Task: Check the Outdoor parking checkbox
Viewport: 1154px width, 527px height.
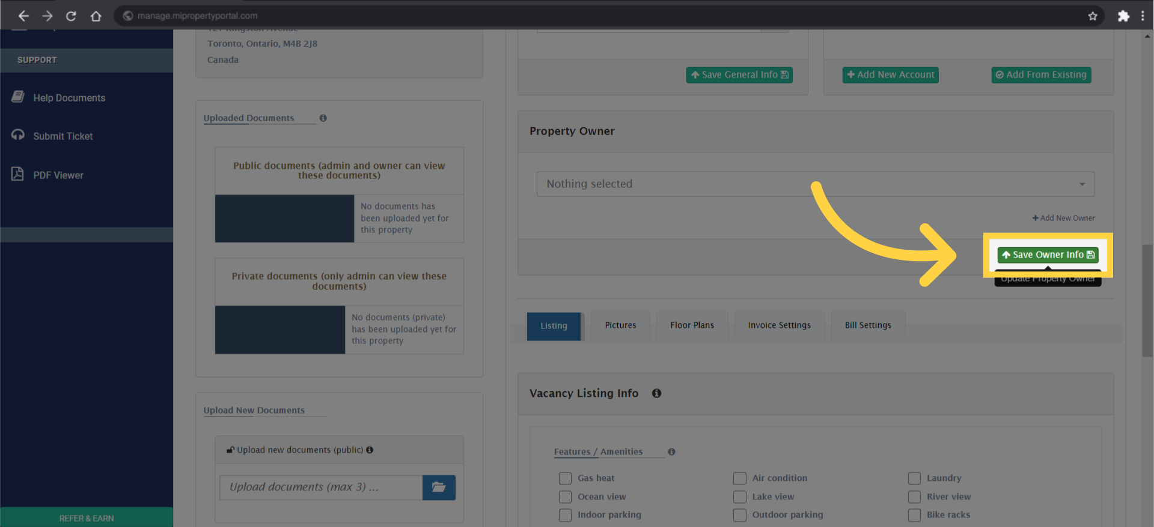Action: coord(740,515)
